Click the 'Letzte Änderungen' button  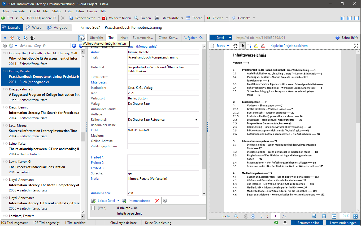343,223
